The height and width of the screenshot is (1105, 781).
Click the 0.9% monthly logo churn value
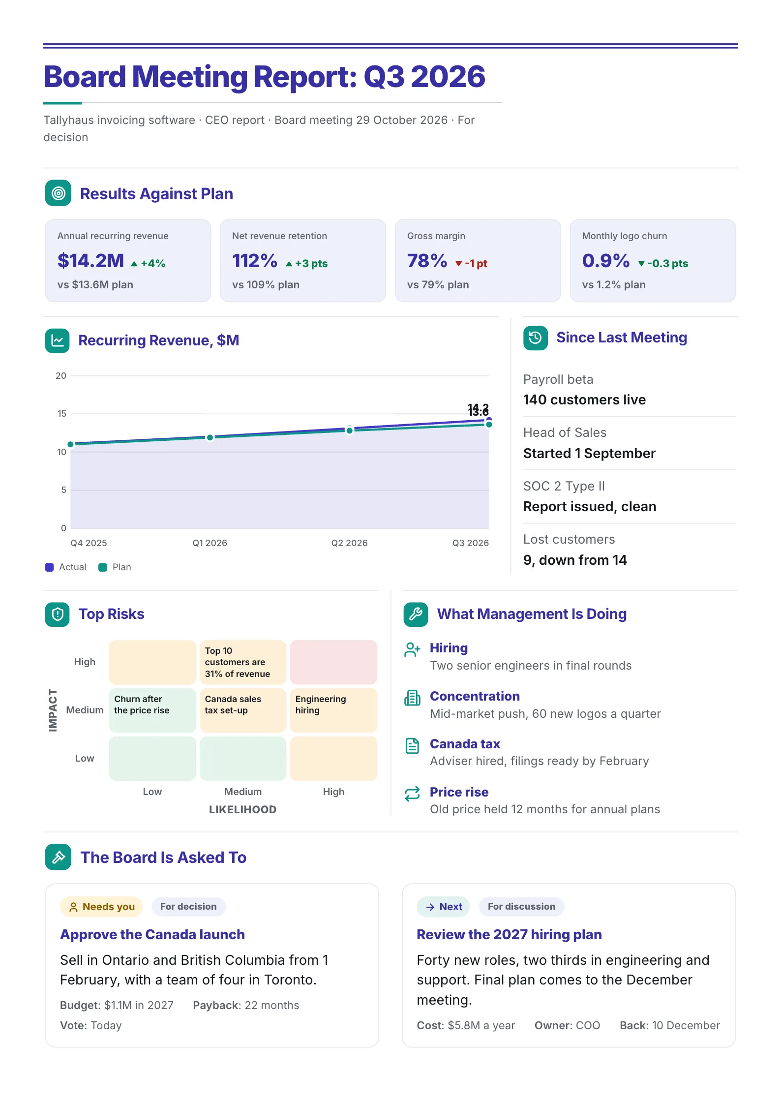tap(606, 261)
